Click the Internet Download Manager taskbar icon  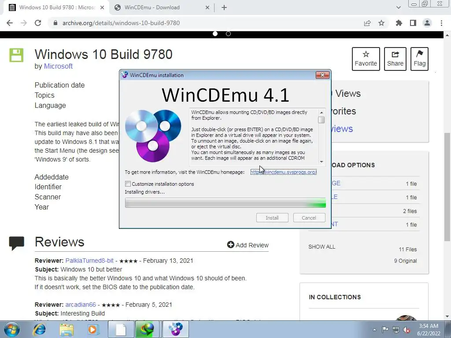(147, 329)
